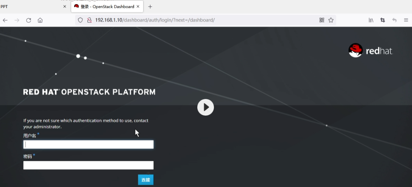This screenshot has height=187, width=412.
Task: Click the undo arrow toolbar icon
Action: point(394,20)
